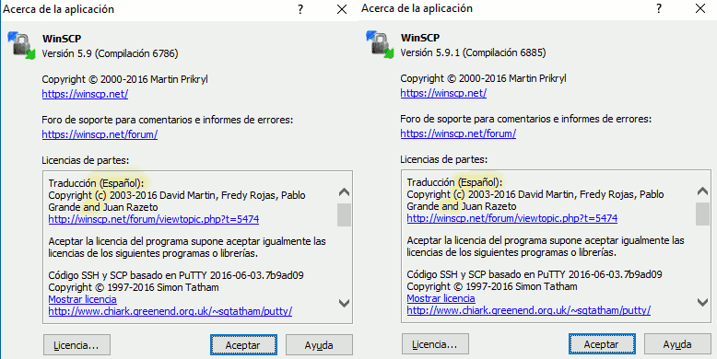The width and height of the screenshot is (717, 359).
Task: Open winscp.net/forum/ link in right dialog
Action: [458, 133]
